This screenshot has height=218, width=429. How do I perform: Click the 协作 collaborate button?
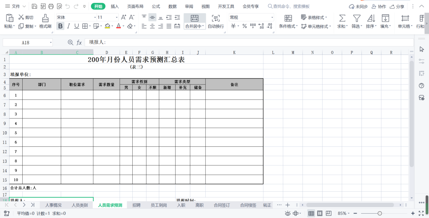click(x=379, y=6)
